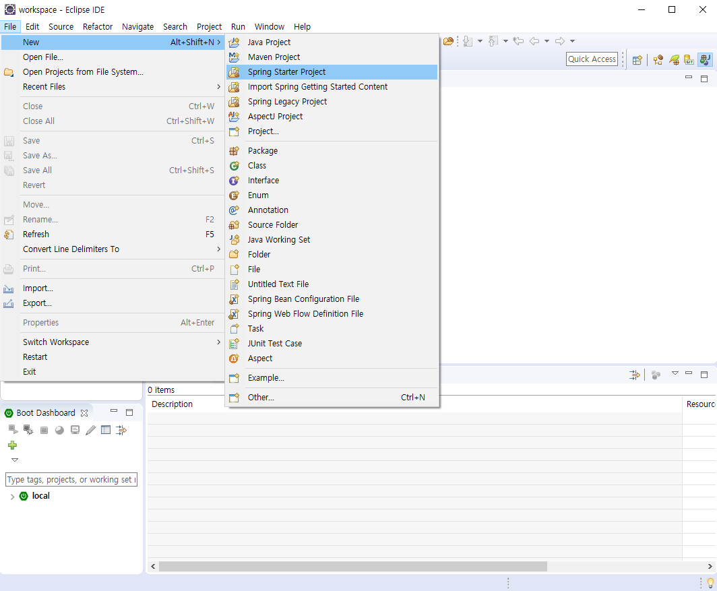Open the Help menu
This screenshot has width=717, height=591.
[x=302, y=26]
